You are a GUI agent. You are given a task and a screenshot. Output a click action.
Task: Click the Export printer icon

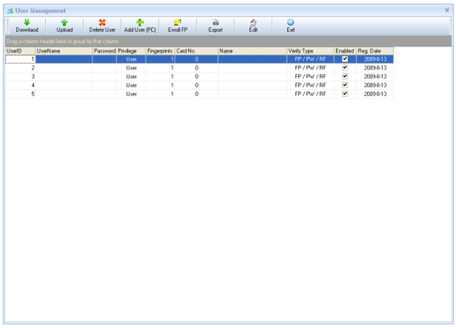point(216,23)
